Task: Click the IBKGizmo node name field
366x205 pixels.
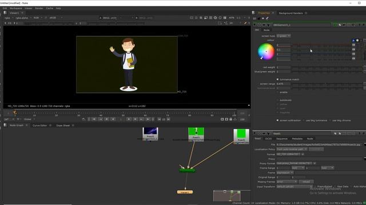Action: pos(301,24)
